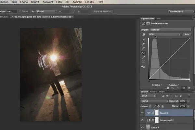Open the Fenster menu
The width and height of the screenshot is (195, 130).
pyautogui.click(x=89, y=2)
